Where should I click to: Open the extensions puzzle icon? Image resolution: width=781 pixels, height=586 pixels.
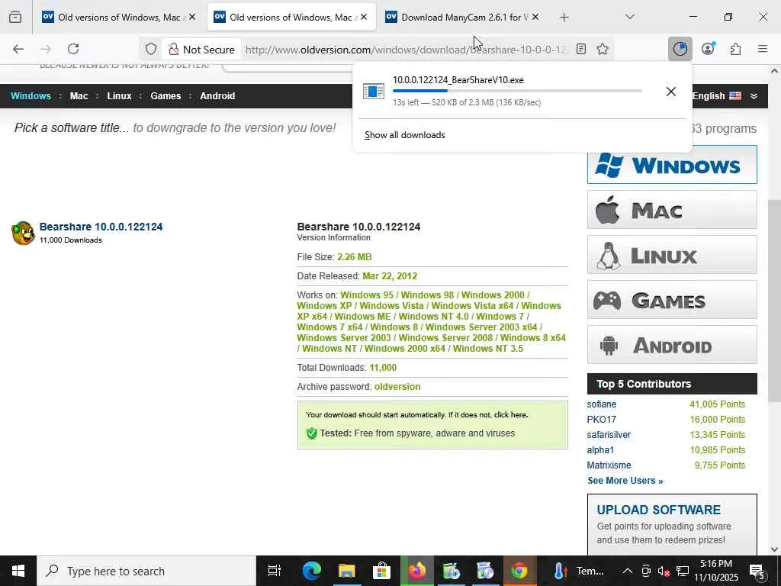pos(735,49)
